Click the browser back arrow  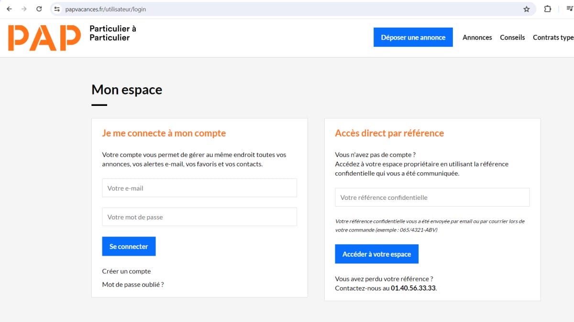(x=9, y=9)
